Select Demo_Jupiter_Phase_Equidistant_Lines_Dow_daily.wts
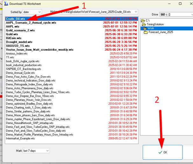The image size is (193, 164). (x=72, y=119)
